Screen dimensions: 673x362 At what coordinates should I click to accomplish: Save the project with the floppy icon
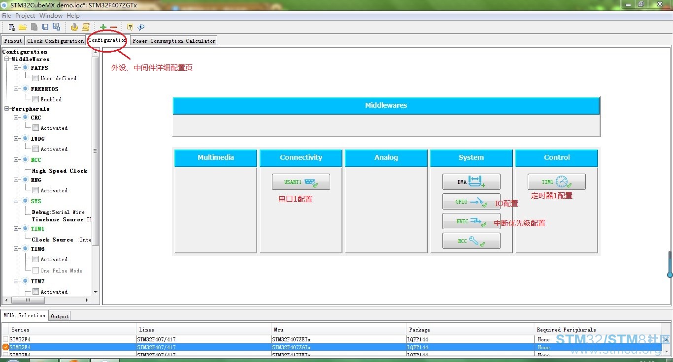coord(45,28)
